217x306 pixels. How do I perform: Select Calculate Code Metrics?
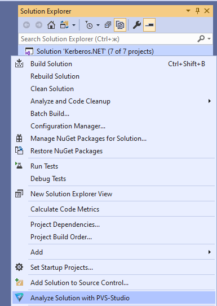pos(65,209)
